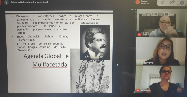
Task: Click the Osvaldo Cruz portrait image
Action: pyautogui.click(x=95, y=42)
